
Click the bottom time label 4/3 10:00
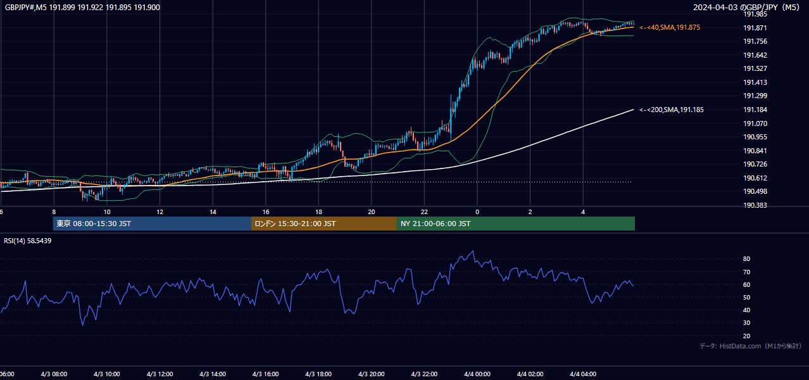(107, 374)
